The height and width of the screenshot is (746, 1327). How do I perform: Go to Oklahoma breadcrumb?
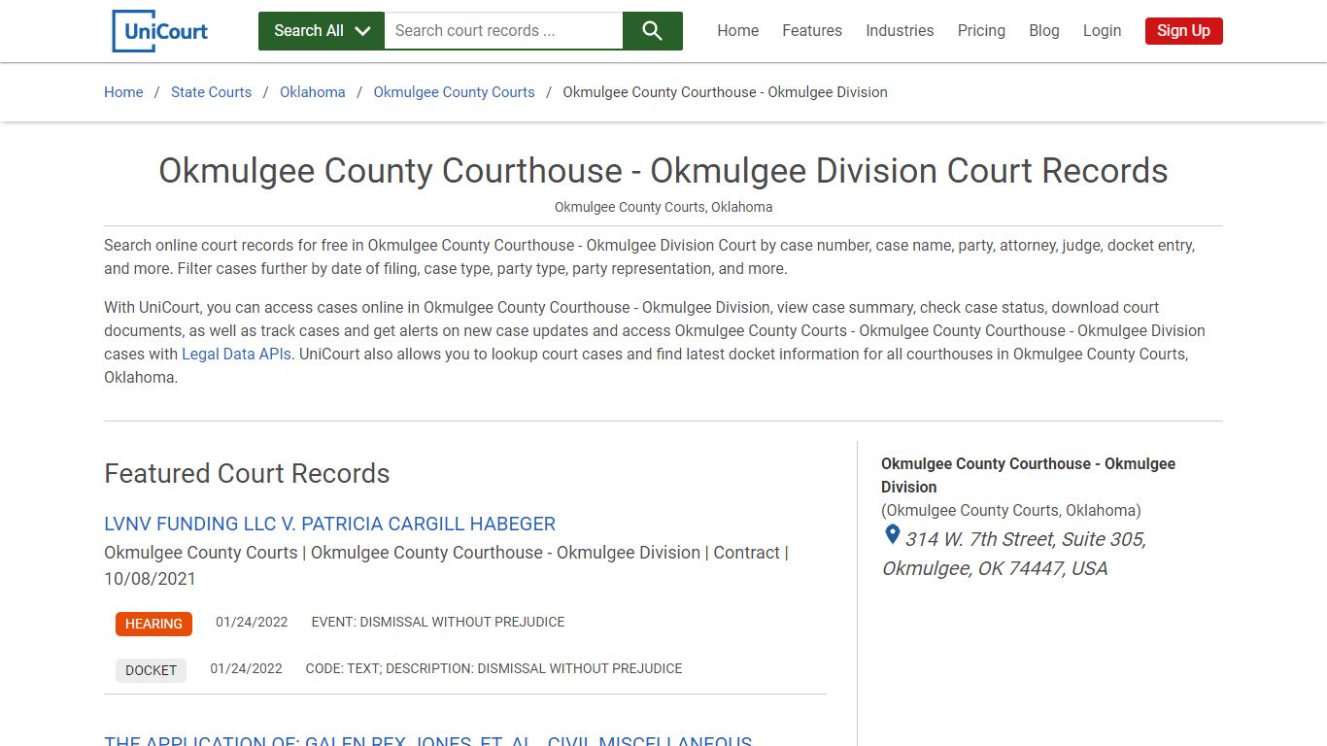[313, 92]
